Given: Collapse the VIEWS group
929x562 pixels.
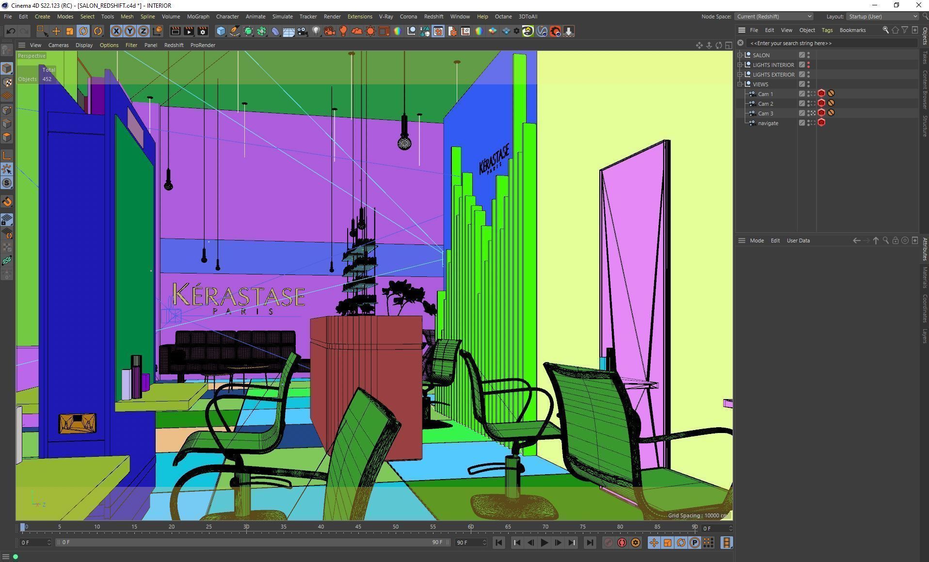Looking at the screenshot, I should [740, 84].
